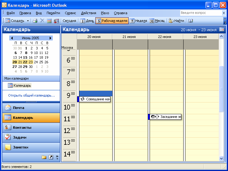Select the Календарь navigation button
The height and width of the screenshot is (171, 228).
point(31,118)
